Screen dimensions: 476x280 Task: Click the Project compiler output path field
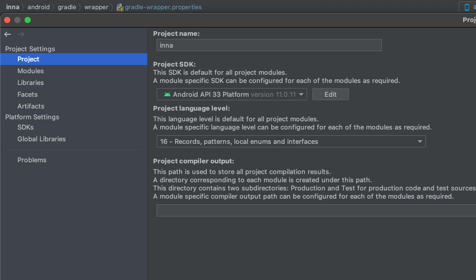pos(316,210)
